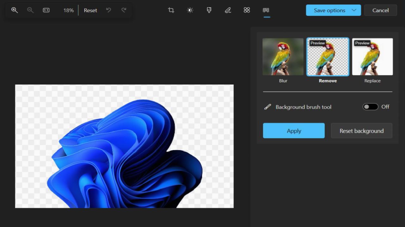Screen dimensions: 405x227
Task: Zoom out with the magnifier minus icon
Action: (x=30, y=10)
